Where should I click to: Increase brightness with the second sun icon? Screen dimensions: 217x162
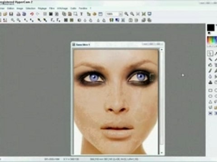coord(19,20)
